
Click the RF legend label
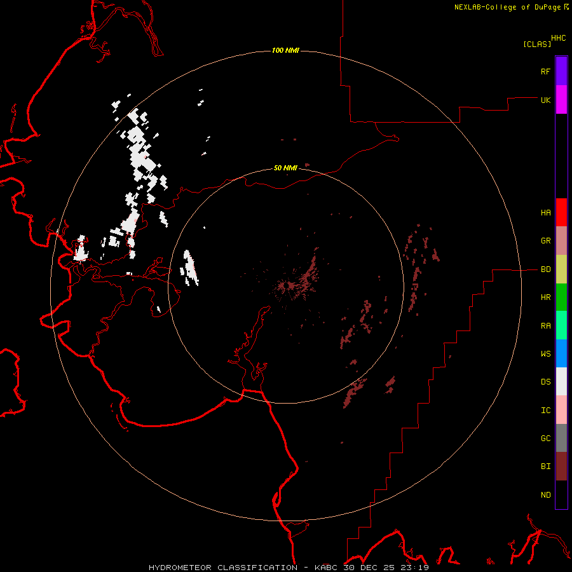pos(545,71)
